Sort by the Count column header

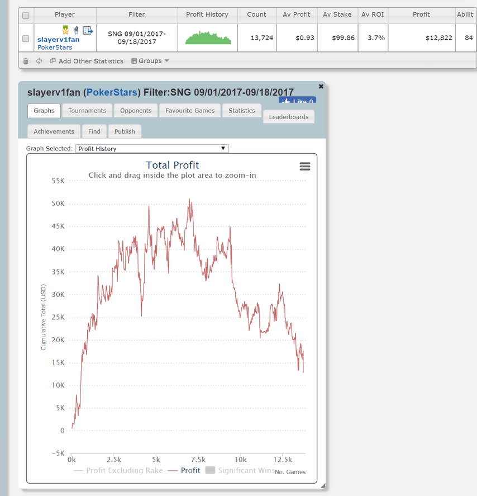click(x=256, y=15)
